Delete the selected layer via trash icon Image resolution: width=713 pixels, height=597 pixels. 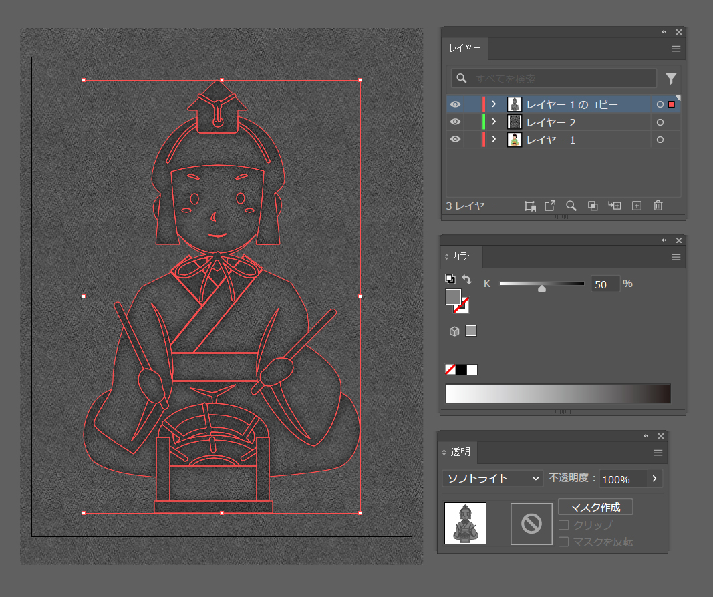tap(658, 206)
